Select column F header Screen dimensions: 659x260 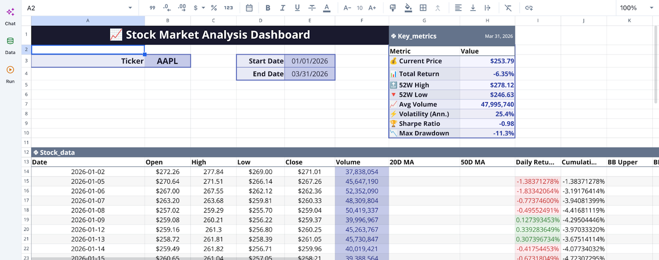tap(362, 21)
